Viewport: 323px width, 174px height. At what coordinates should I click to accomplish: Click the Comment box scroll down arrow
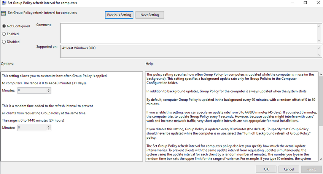click(320, 40)
